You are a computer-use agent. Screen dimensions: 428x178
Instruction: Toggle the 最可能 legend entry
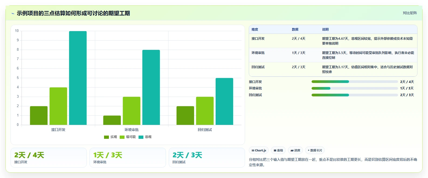128,137
